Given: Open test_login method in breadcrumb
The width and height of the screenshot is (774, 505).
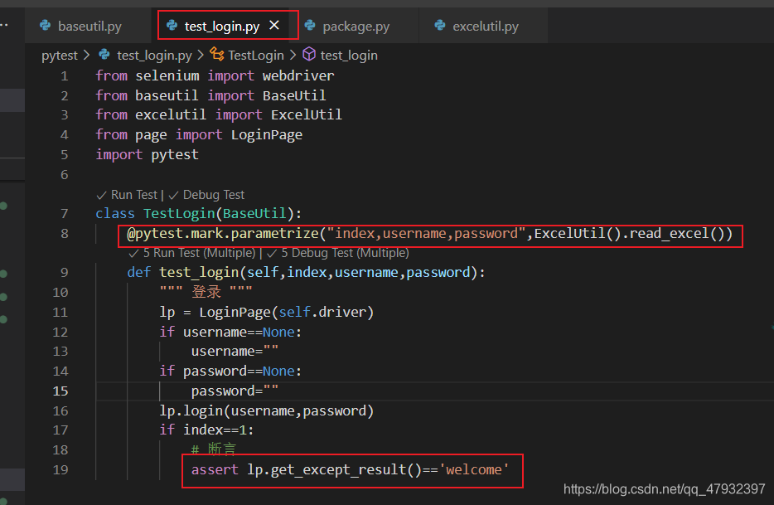Looking at the screenshot, I should tap(349, 56).
